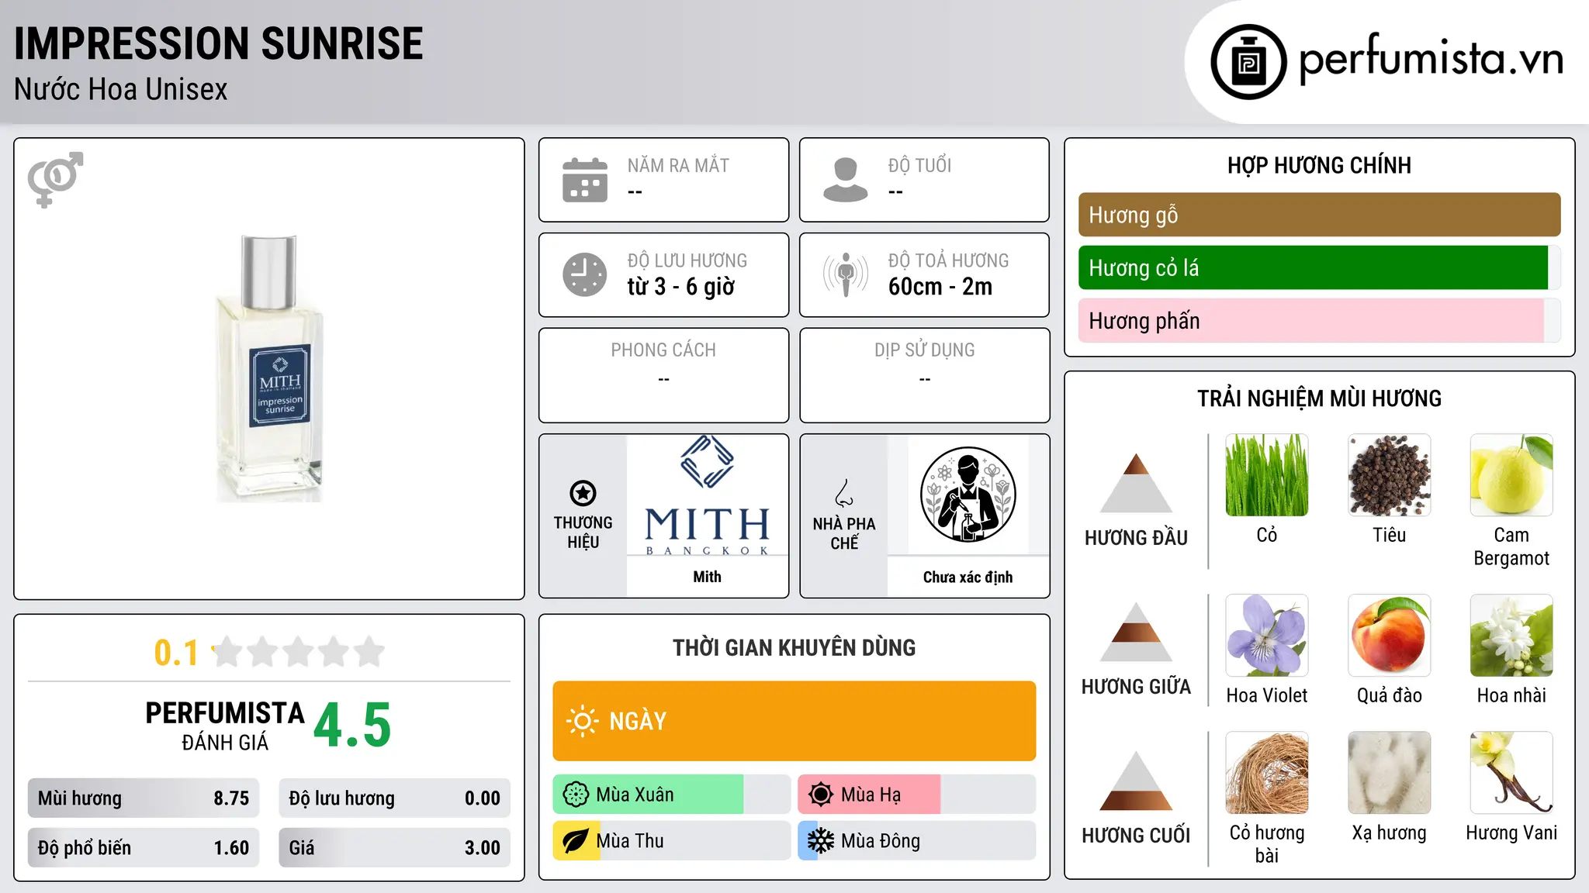Click the green 4.5 Perfumista rating
The image size is (1589, 893).
click(352, 726)
